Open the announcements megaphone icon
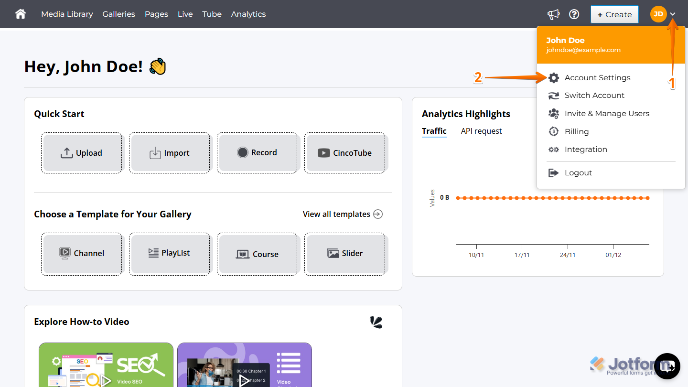688x387 pixels. (553, 14)
